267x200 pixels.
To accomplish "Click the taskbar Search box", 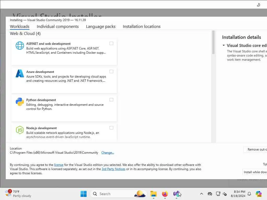I will pyautogui.click(x=119, y=194).
